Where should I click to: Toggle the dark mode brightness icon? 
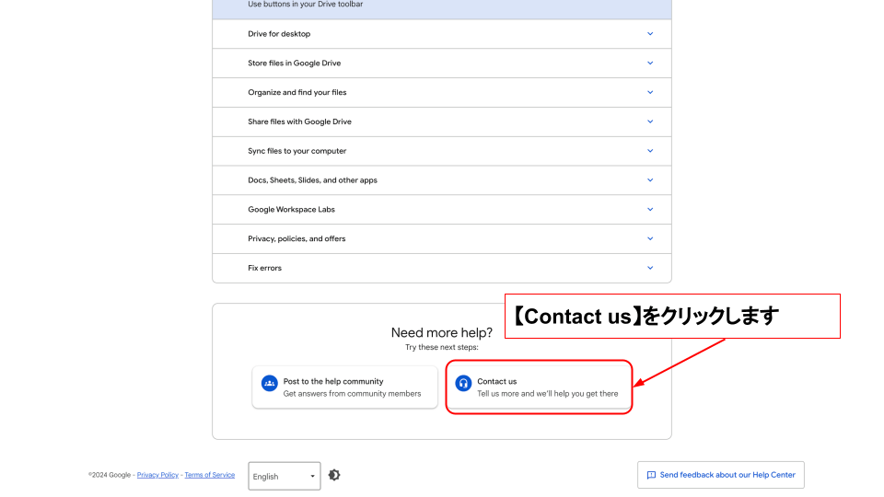pos(334,475)
